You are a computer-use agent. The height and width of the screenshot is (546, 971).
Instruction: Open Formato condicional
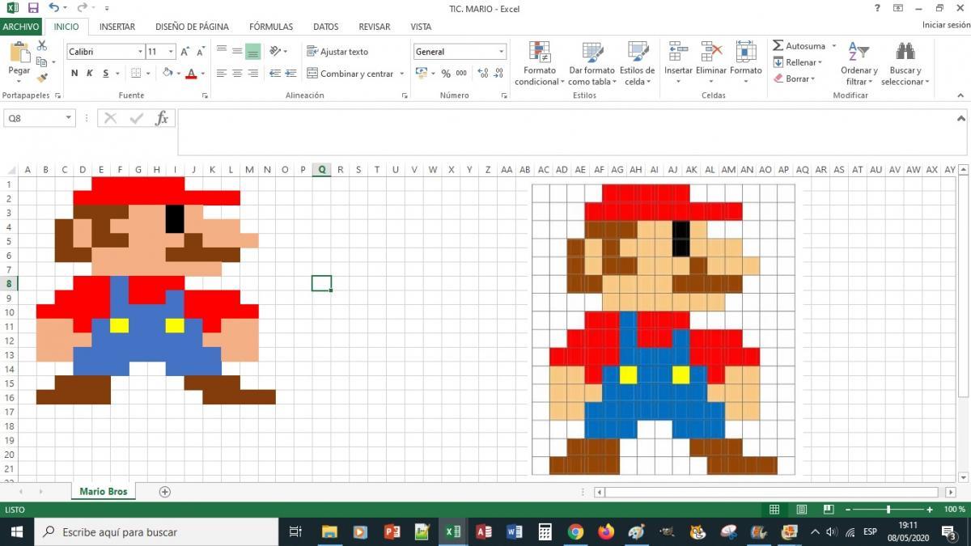(x=540, y=64)
